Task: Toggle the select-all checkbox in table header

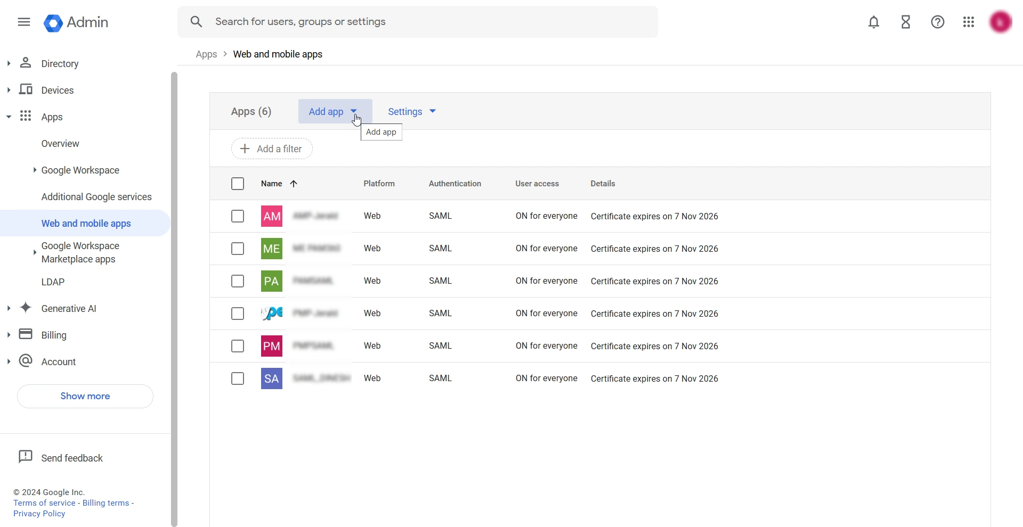Action: (238, 183)
